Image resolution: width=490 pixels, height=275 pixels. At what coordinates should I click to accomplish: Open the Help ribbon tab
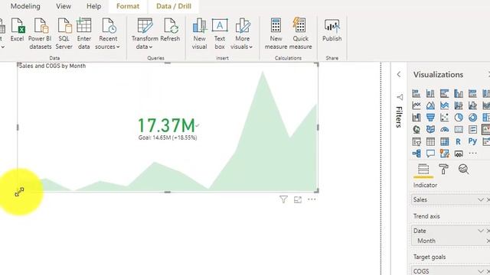coord(93,6)
